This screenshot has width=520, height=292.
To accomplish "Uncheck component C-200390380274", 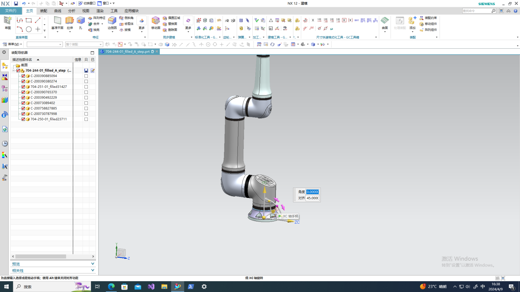I will [23, 81].
